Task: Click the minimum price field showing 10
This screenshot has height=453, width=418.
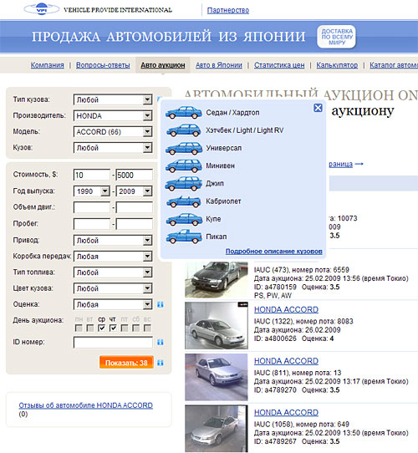Action: pyautogui.click(x=92, y=175)
